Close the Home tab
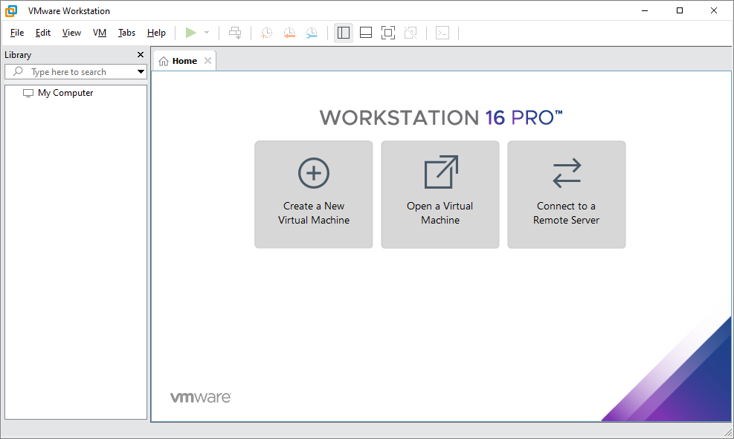Image resolution: width=734 pixels, height=439 pixels. coord(207,61)
